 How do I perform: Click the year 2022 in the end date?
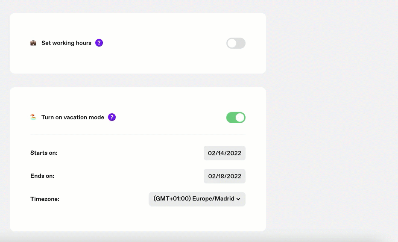(234, 176)
